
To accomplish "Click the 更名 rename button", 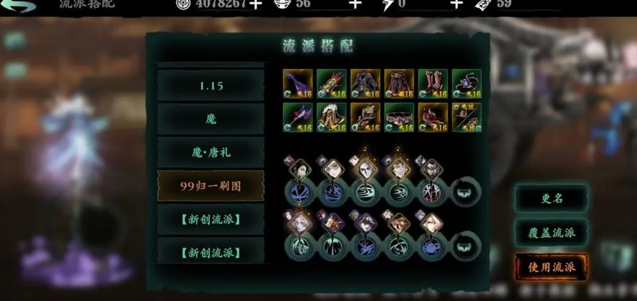I will pos(552,198).
